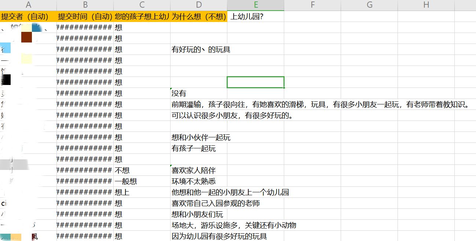
Task: Select the cell 想和小朋友们玩
Action: (199, 214)
